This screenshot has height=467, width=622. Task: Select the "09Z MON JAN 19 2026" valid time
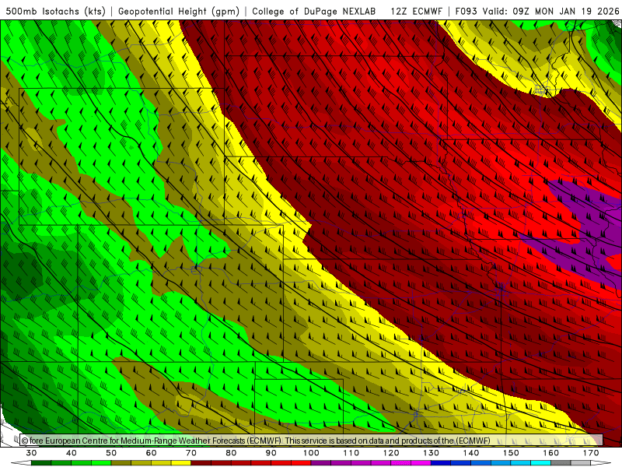566,11
